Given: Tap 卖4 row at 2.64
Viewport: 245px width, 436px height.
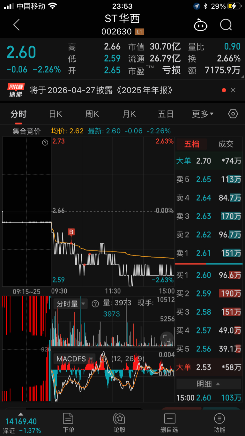Looking at the screenshot, I should pos(209,198).
